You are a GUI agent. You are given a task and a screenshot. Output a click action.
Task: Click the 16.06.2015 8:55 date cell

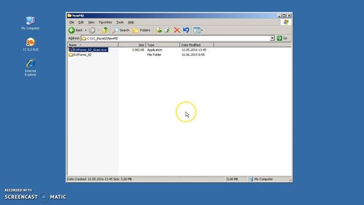tap(193, 55)
